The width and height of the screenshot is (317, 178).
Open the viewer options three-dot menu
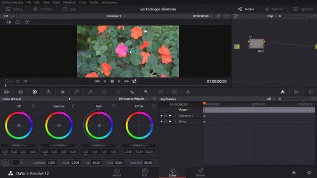[227, 16]
